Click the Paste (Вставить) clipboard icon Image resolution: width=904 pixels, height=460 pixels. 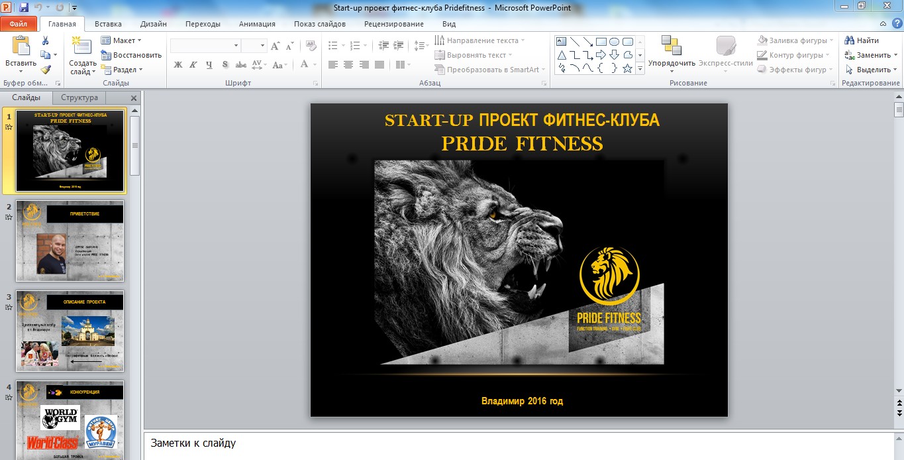(21, 46)
